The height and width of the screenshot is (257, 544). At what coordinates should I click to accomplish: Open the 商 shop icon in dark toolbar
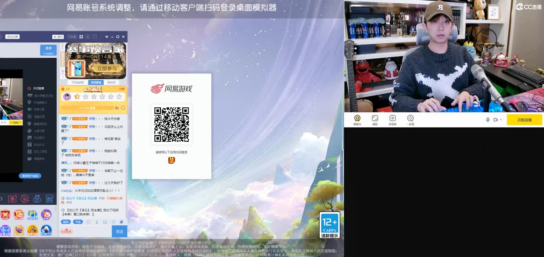click(x=50, y=198)
